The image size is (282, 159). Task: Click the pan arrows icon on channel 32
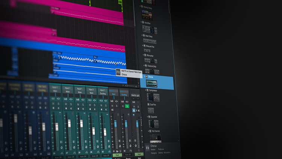coord(127,102)
